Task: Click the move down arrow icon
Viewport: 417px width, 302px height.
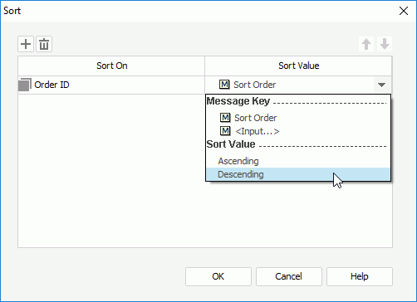Action: pyautogui.click(x=385, y=44)
